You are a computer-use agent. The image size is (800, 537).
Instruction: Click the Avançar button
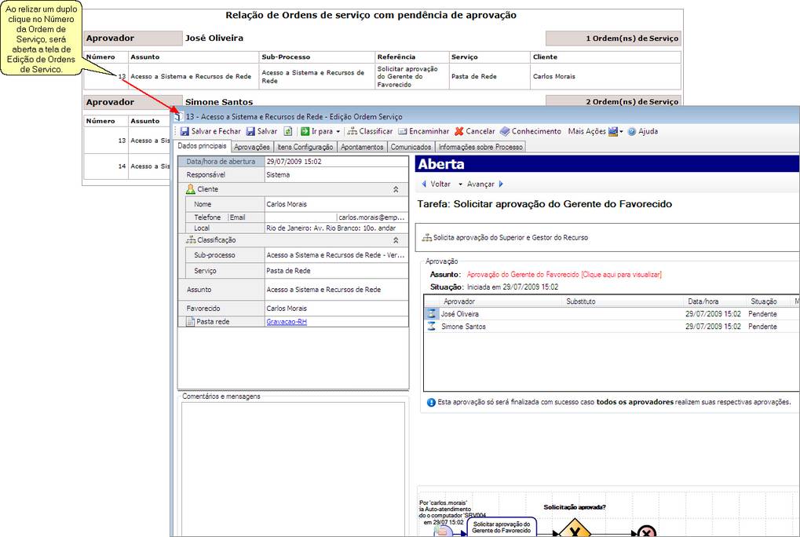(x=484, y=184)
